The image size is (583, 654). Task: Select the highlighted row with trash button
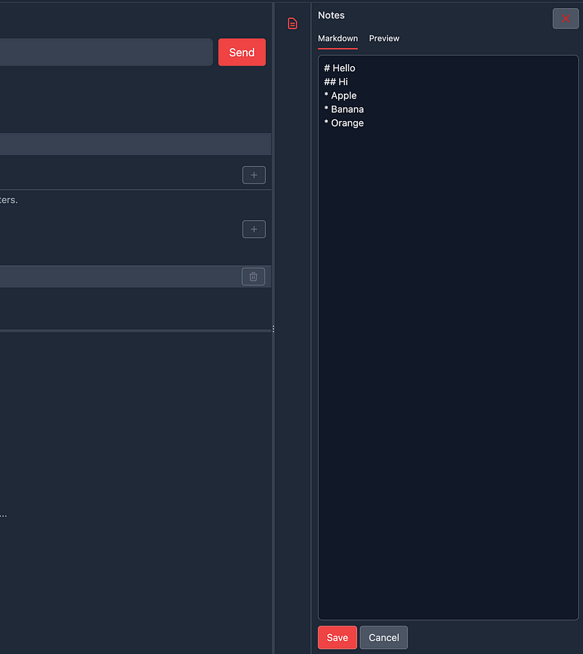(x=117, y=276)
